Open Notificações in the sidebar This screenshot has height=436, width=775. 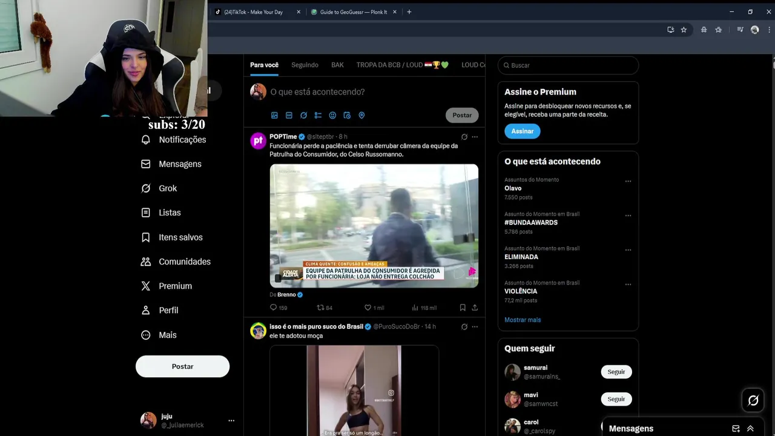(x=173, y=140)
